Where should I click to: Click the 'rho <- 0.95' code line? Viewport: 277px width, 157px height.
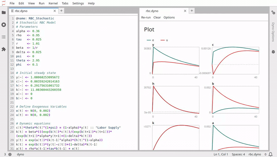tap(28, 35)
